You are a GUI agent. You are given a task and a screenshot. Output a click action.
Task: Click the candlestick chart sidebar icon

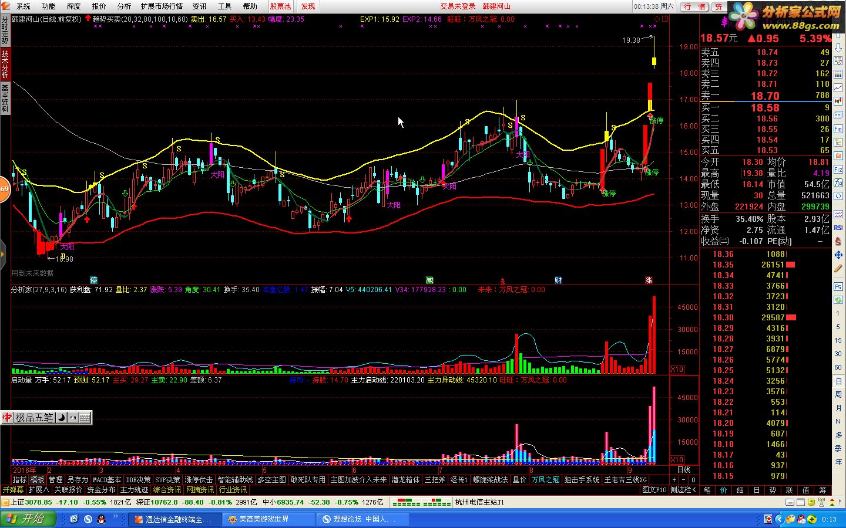coord(838,103)
